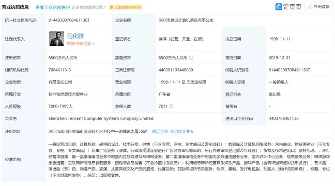Open legal representative 马化腾 profile link
This screenshot has height=186, width=335.
75,36
